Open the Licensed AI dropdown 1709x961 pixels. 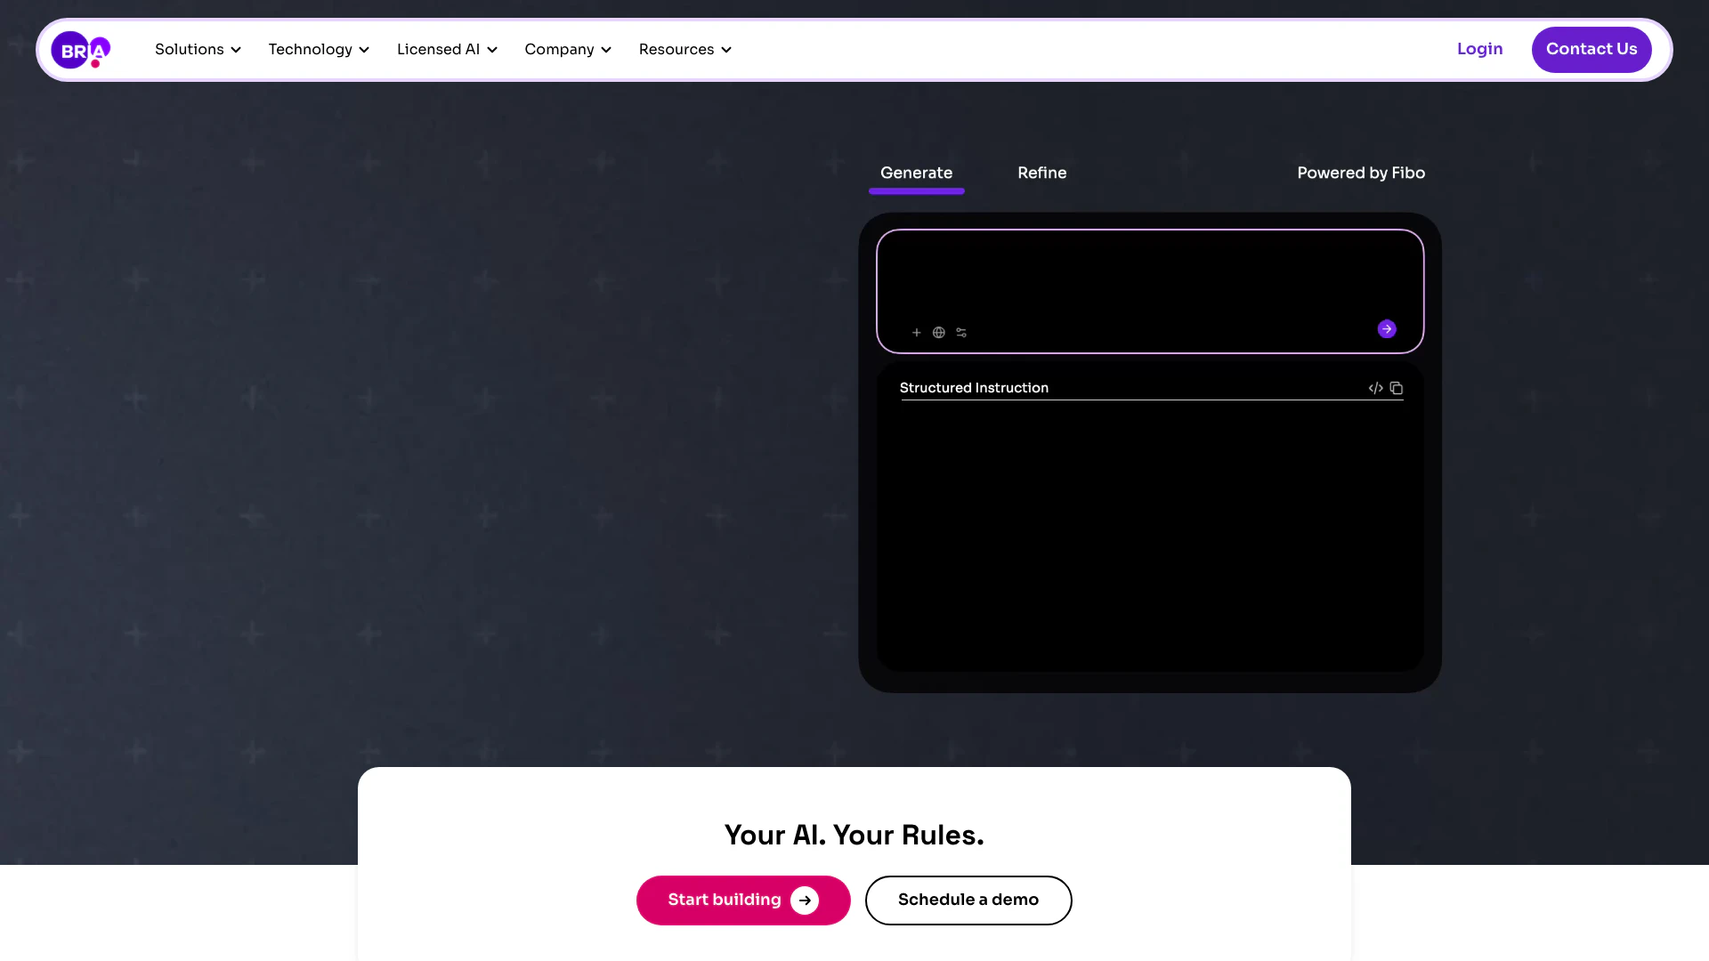[447, 50]
